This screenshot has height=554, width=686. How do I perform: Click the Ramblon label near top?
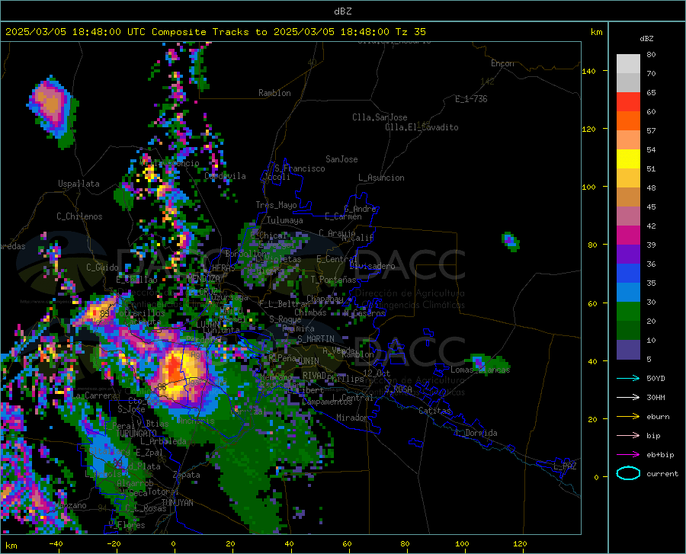pos(274,93)
